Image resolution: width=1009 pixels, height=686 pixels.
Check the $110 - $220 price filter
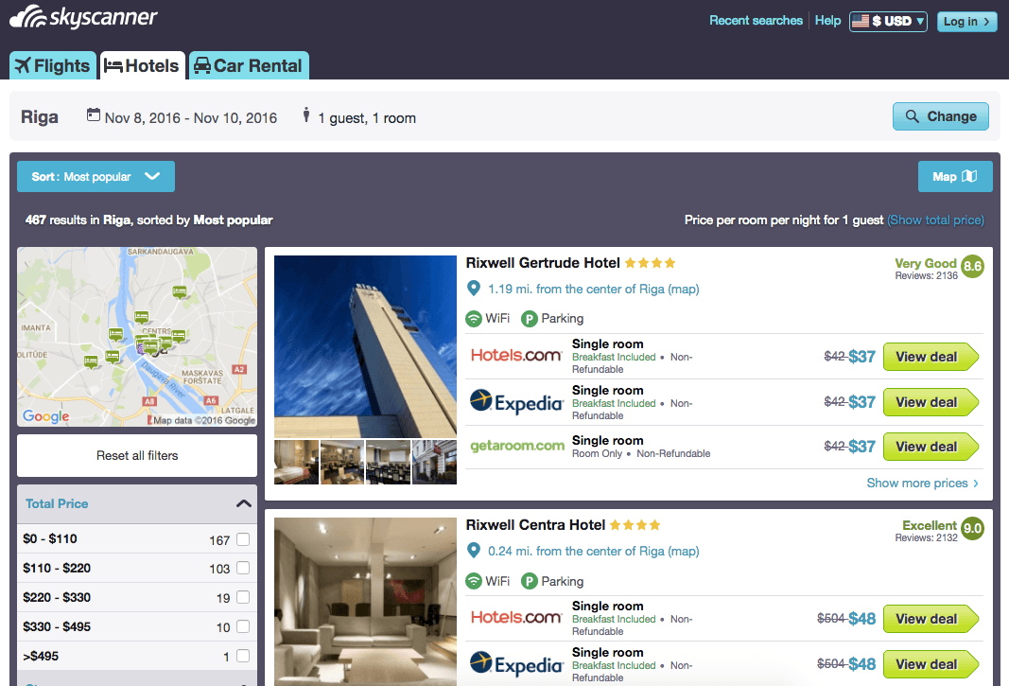(243, 568)
